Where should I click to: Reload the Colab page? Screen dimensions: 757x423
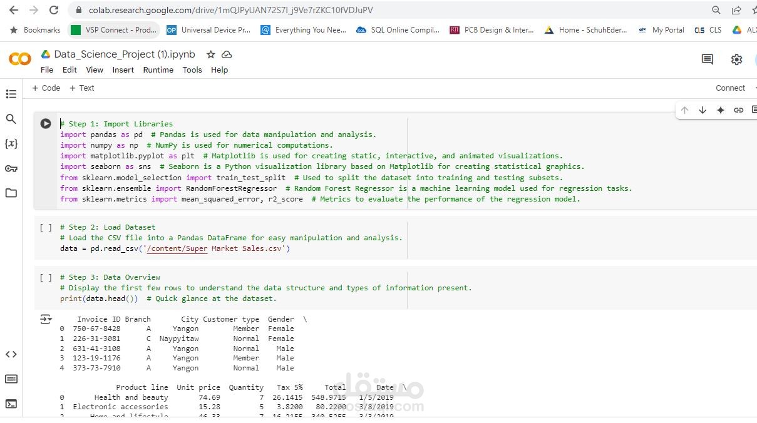[x=54, y=10]
